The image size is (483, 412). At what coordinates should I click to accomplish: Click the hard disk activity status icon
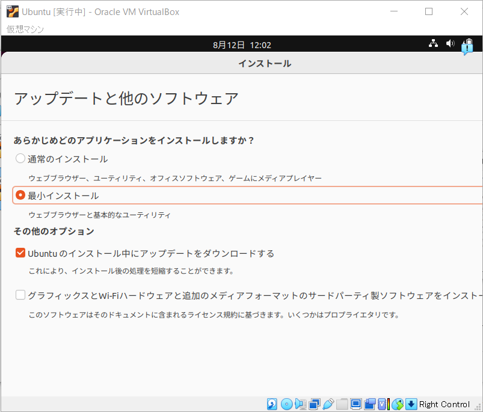pyautogui.click(x=272, y=404)
